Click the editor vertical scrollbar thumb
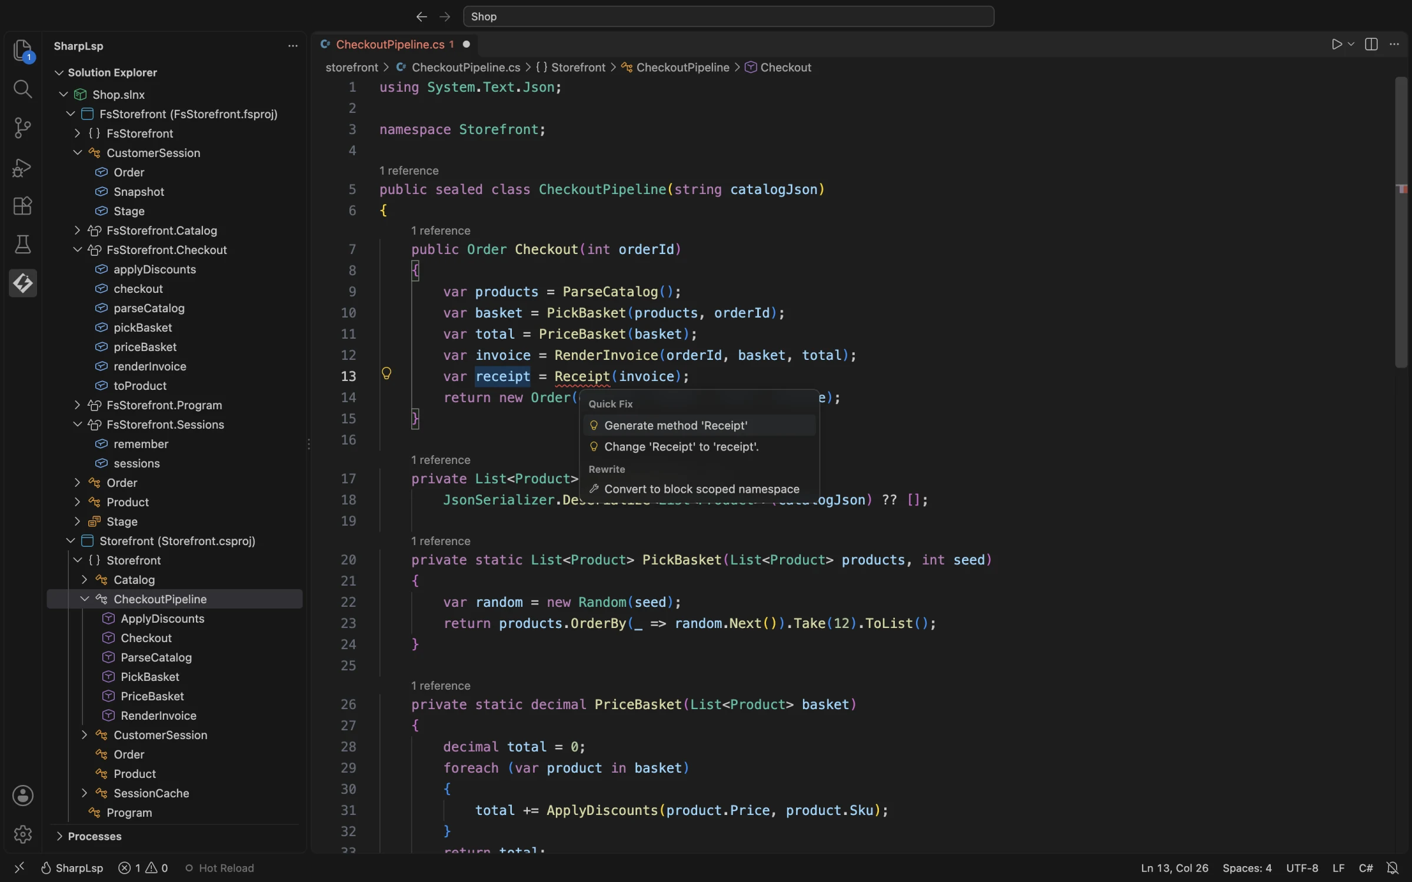1412x882 pixels. [x=1401, y=222]
